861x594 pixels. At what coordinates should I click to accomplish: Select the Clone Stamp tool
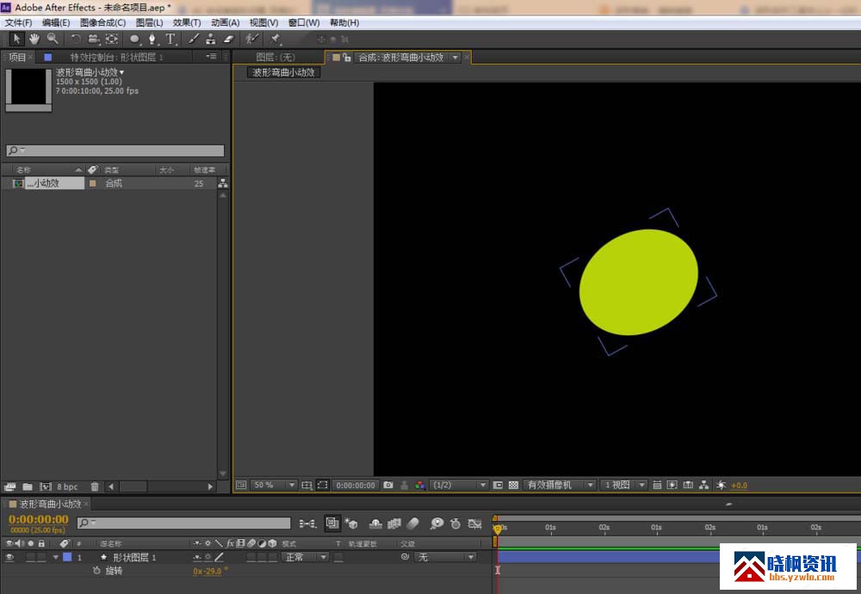coord(211,39)
